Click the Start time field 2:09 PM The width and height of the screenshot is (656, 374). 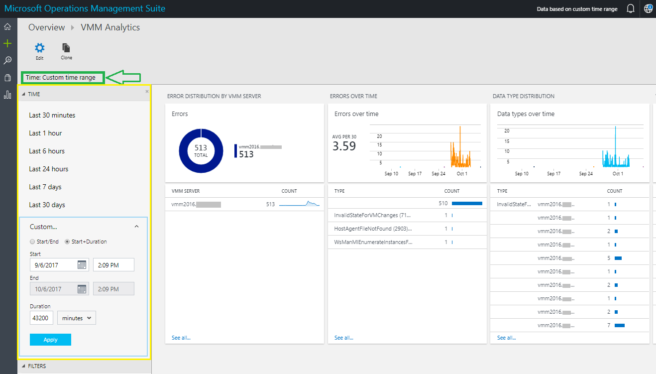coord(113,265)
